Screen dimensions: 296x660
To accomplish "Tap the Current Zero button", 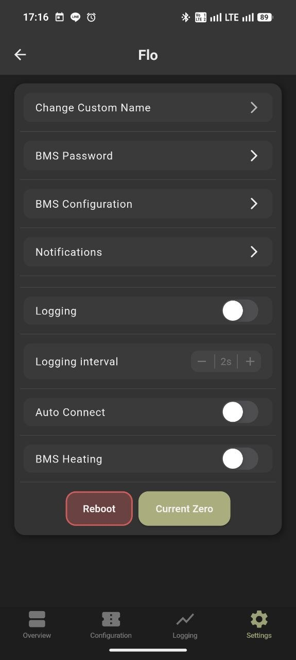I will pyautogui.click(x=184, y=508).
